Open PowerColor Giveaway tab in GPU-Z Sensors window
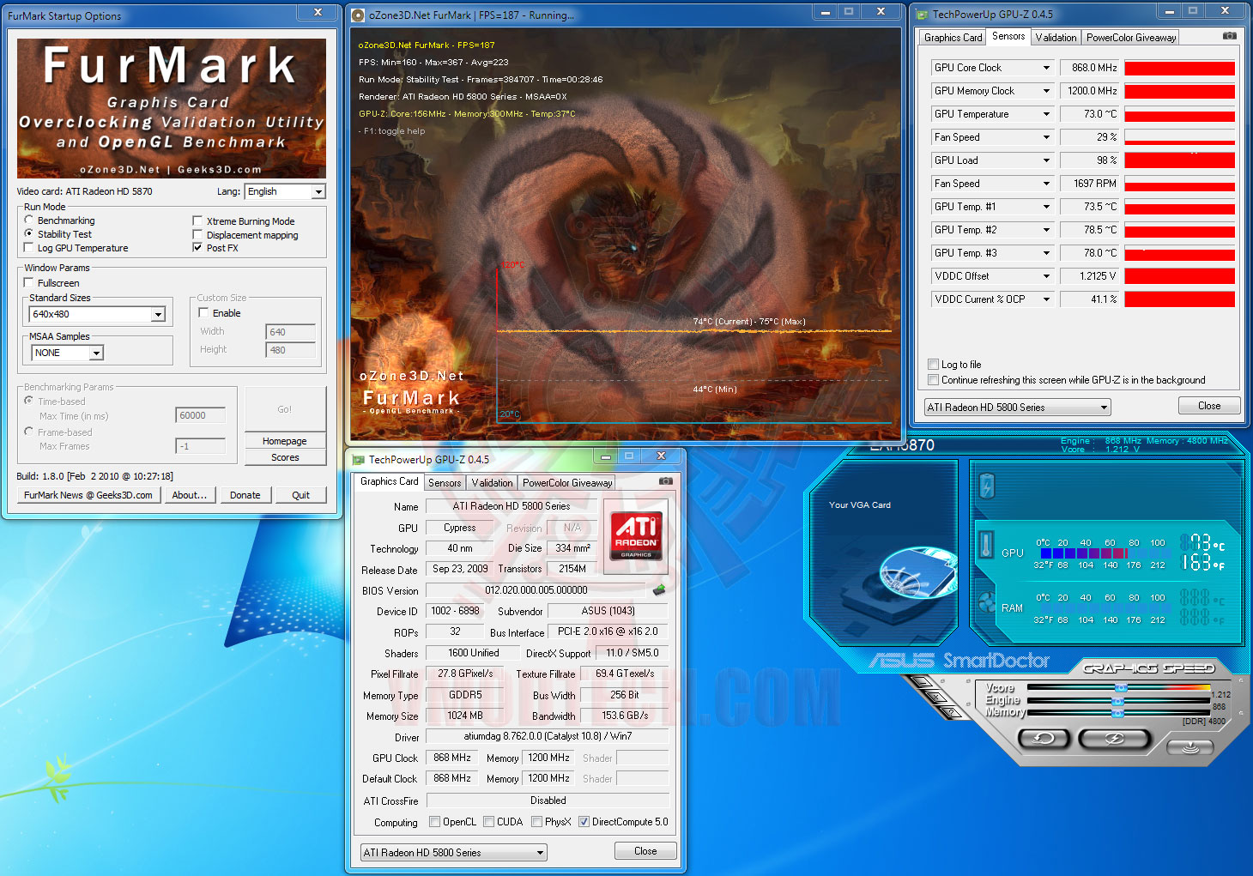The height and width of the screenshot is (876, 1253). pos(1131,38)
